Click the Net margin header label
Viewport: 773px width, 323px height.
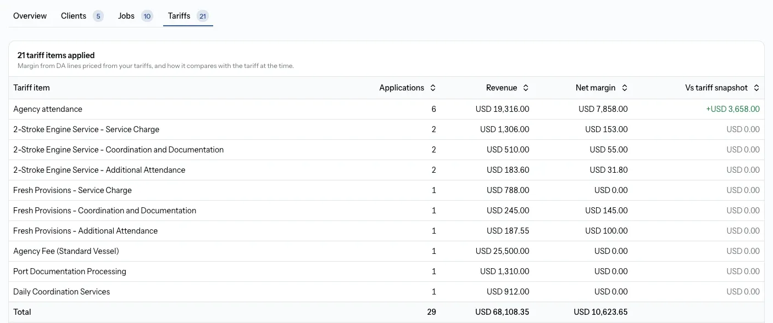[596, 88]
